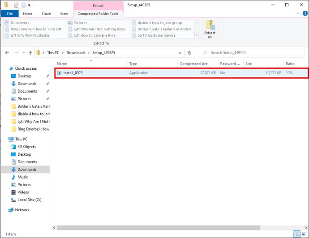The height and width of the screenshot is (238, 309).
Task: Collapse the ribbon with the chevron
Action: click(x=298, y=13)
